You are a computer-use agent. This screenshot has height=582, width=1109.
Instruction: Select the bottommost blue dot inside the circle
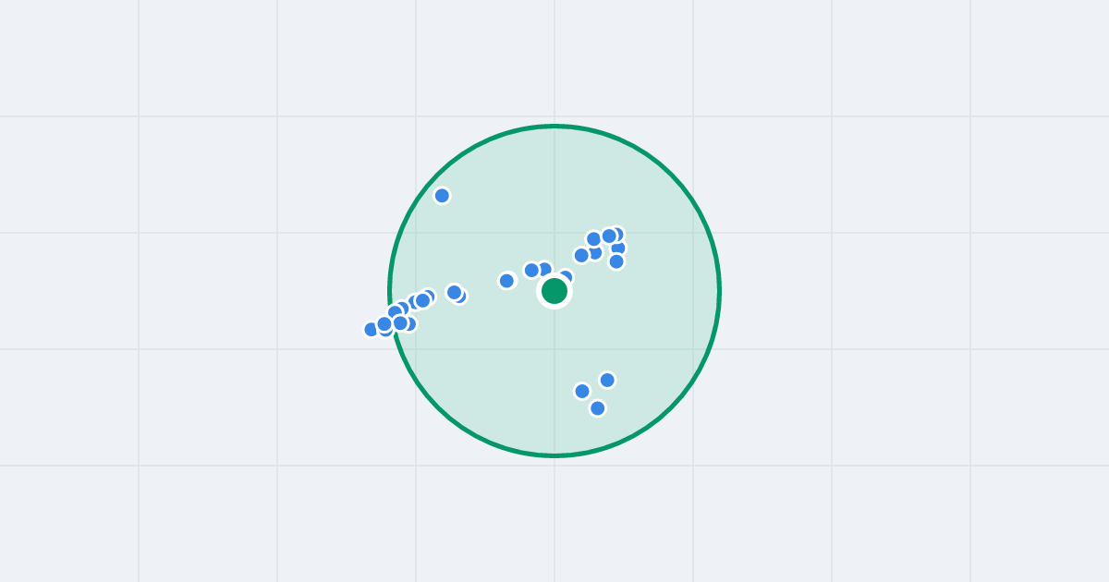coord(598,408)
